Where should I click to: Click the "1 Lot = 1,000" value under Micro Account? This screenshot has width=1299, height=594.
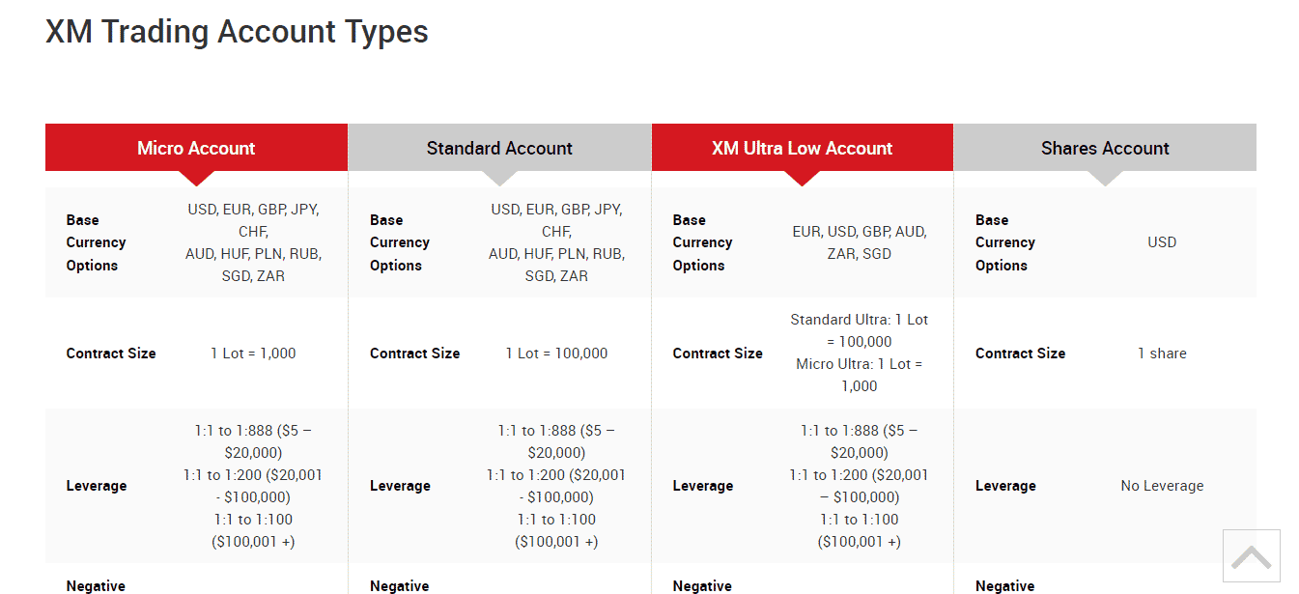253,354
